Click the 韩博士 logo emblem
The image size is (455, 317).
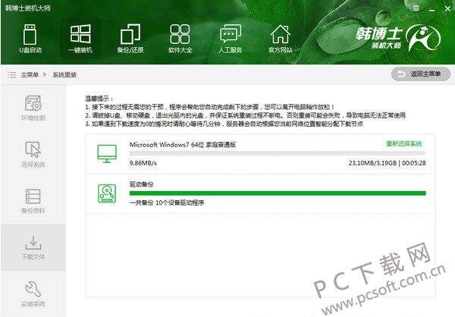[x=422, y=38]
